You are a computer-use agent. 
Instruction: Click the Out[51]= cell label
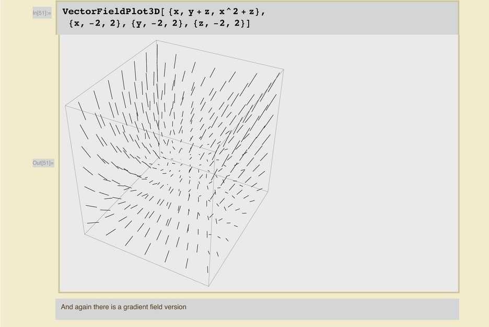(x=43, y=163)
